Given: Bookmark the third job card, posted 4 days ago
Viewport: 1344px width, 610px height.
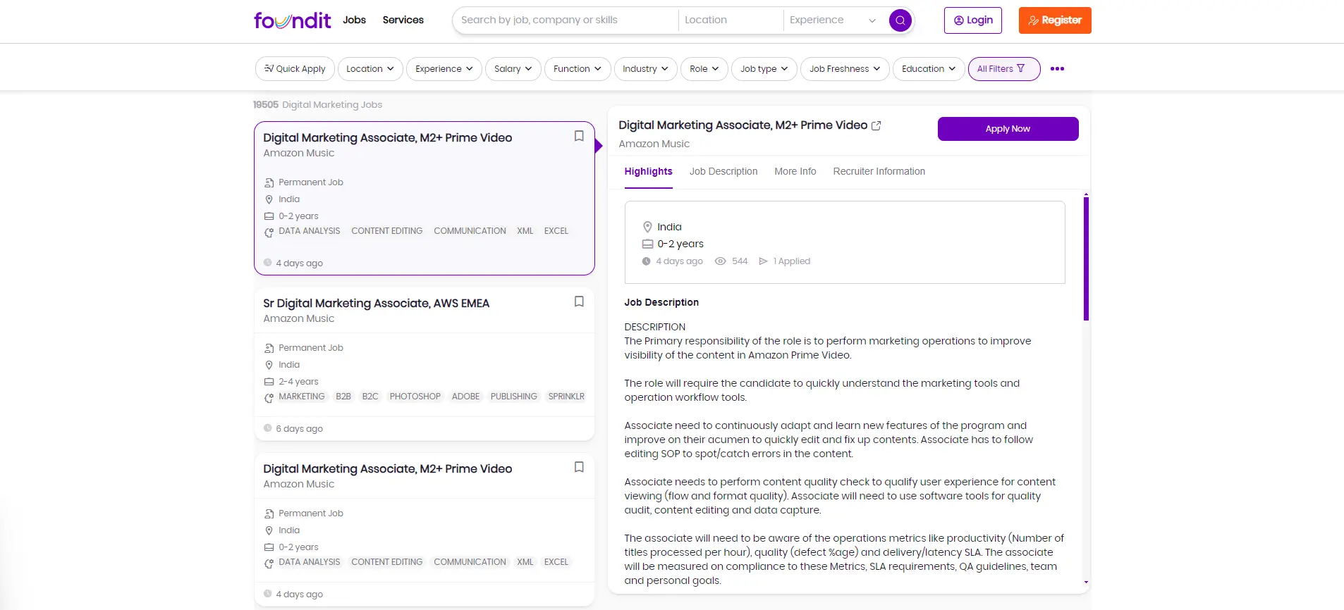Looking at the screenshot, I should (x=579, y=467).
